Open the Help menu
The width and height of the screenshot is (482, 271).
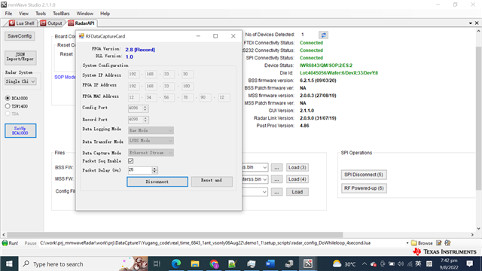point(105,14)
